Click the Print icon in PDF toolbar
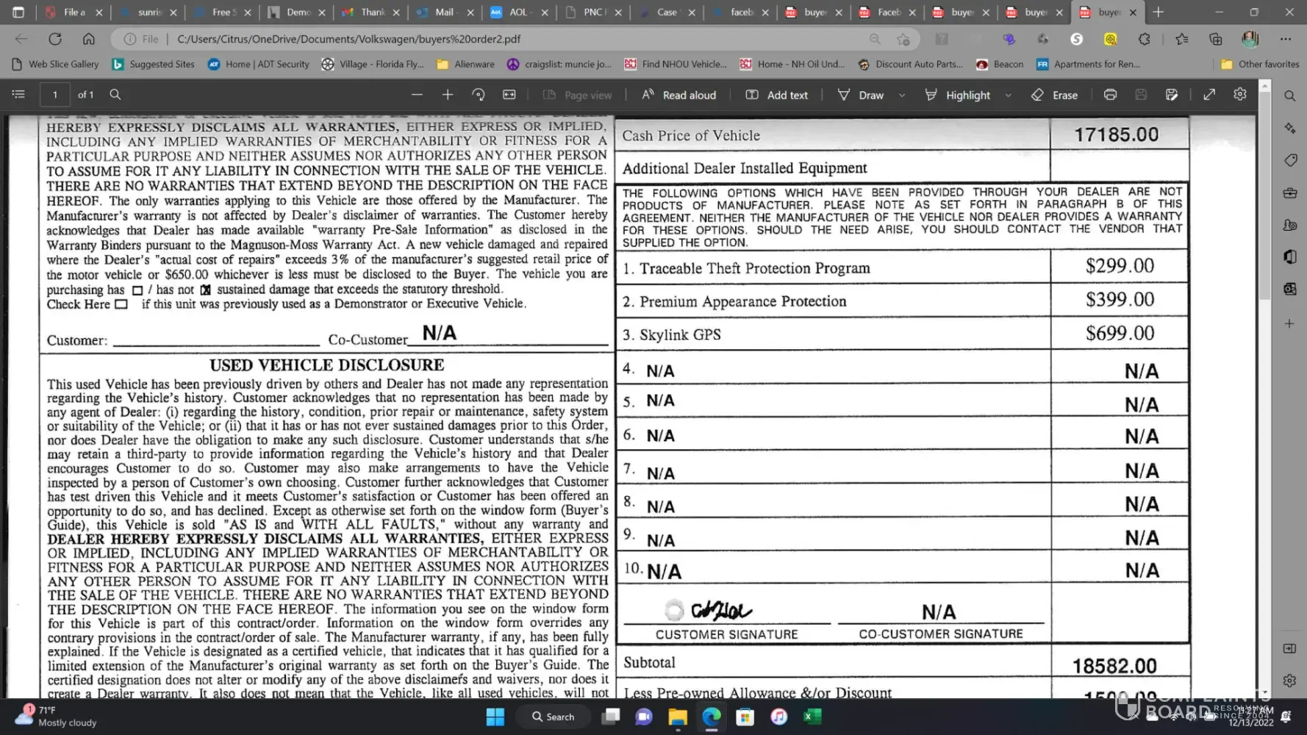The width and height of the screenshot is (1307, 735). [1110, 95]
